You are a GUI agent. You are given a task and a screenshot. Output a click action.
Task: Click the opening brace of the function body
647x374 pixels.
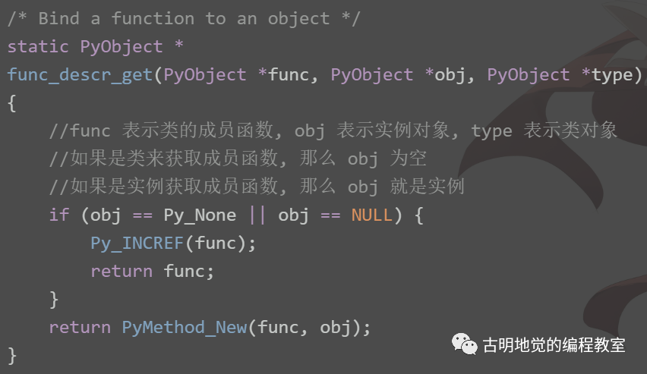click(12, 103)
